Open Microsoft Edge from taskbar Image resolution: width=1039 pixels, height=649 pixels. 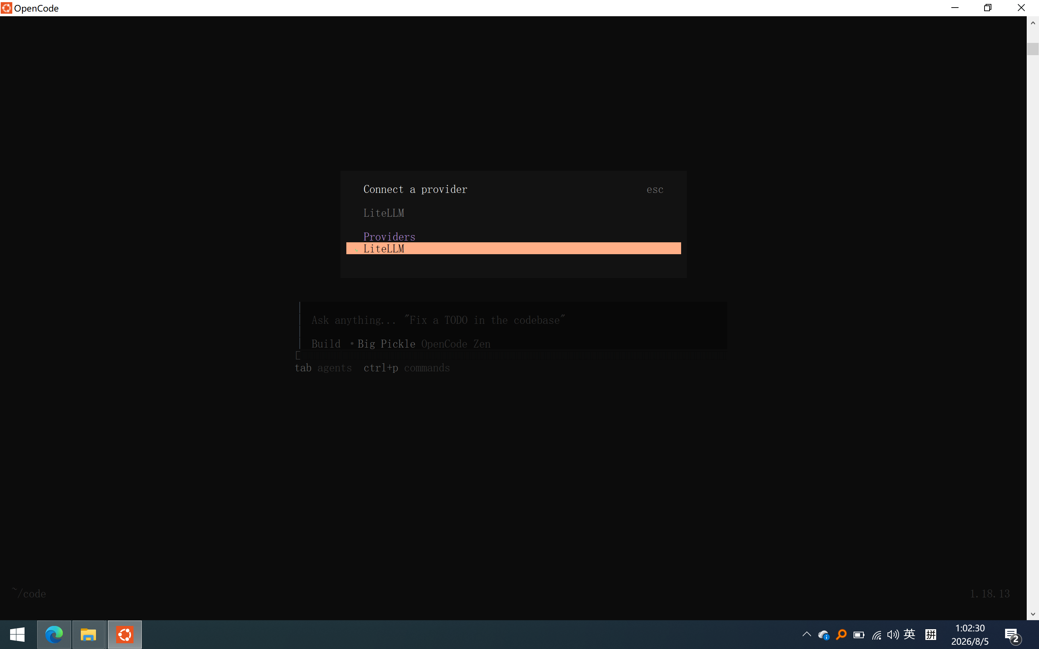click(x=54, y=635)
